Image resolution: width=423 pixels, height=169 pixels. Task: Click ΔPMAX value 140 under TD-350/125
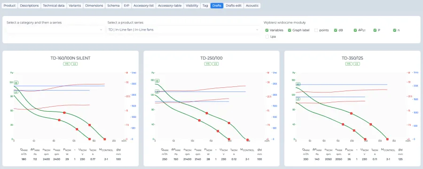click(317, 159)
